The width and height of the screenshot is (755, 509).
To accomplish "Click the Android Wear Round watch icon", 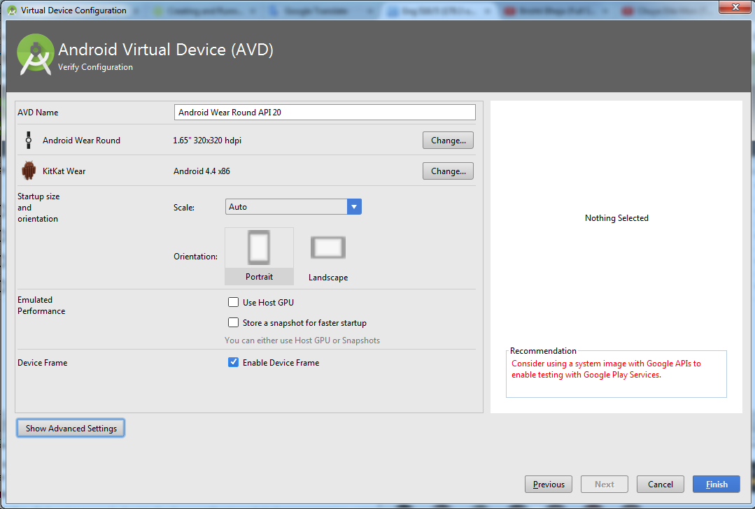I will point(29,140).
